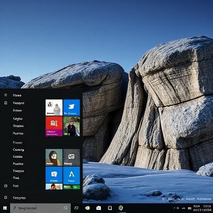The image size is (213, 213).
Task: Open the blue Twitter bird tile
Action: (72, 107)
